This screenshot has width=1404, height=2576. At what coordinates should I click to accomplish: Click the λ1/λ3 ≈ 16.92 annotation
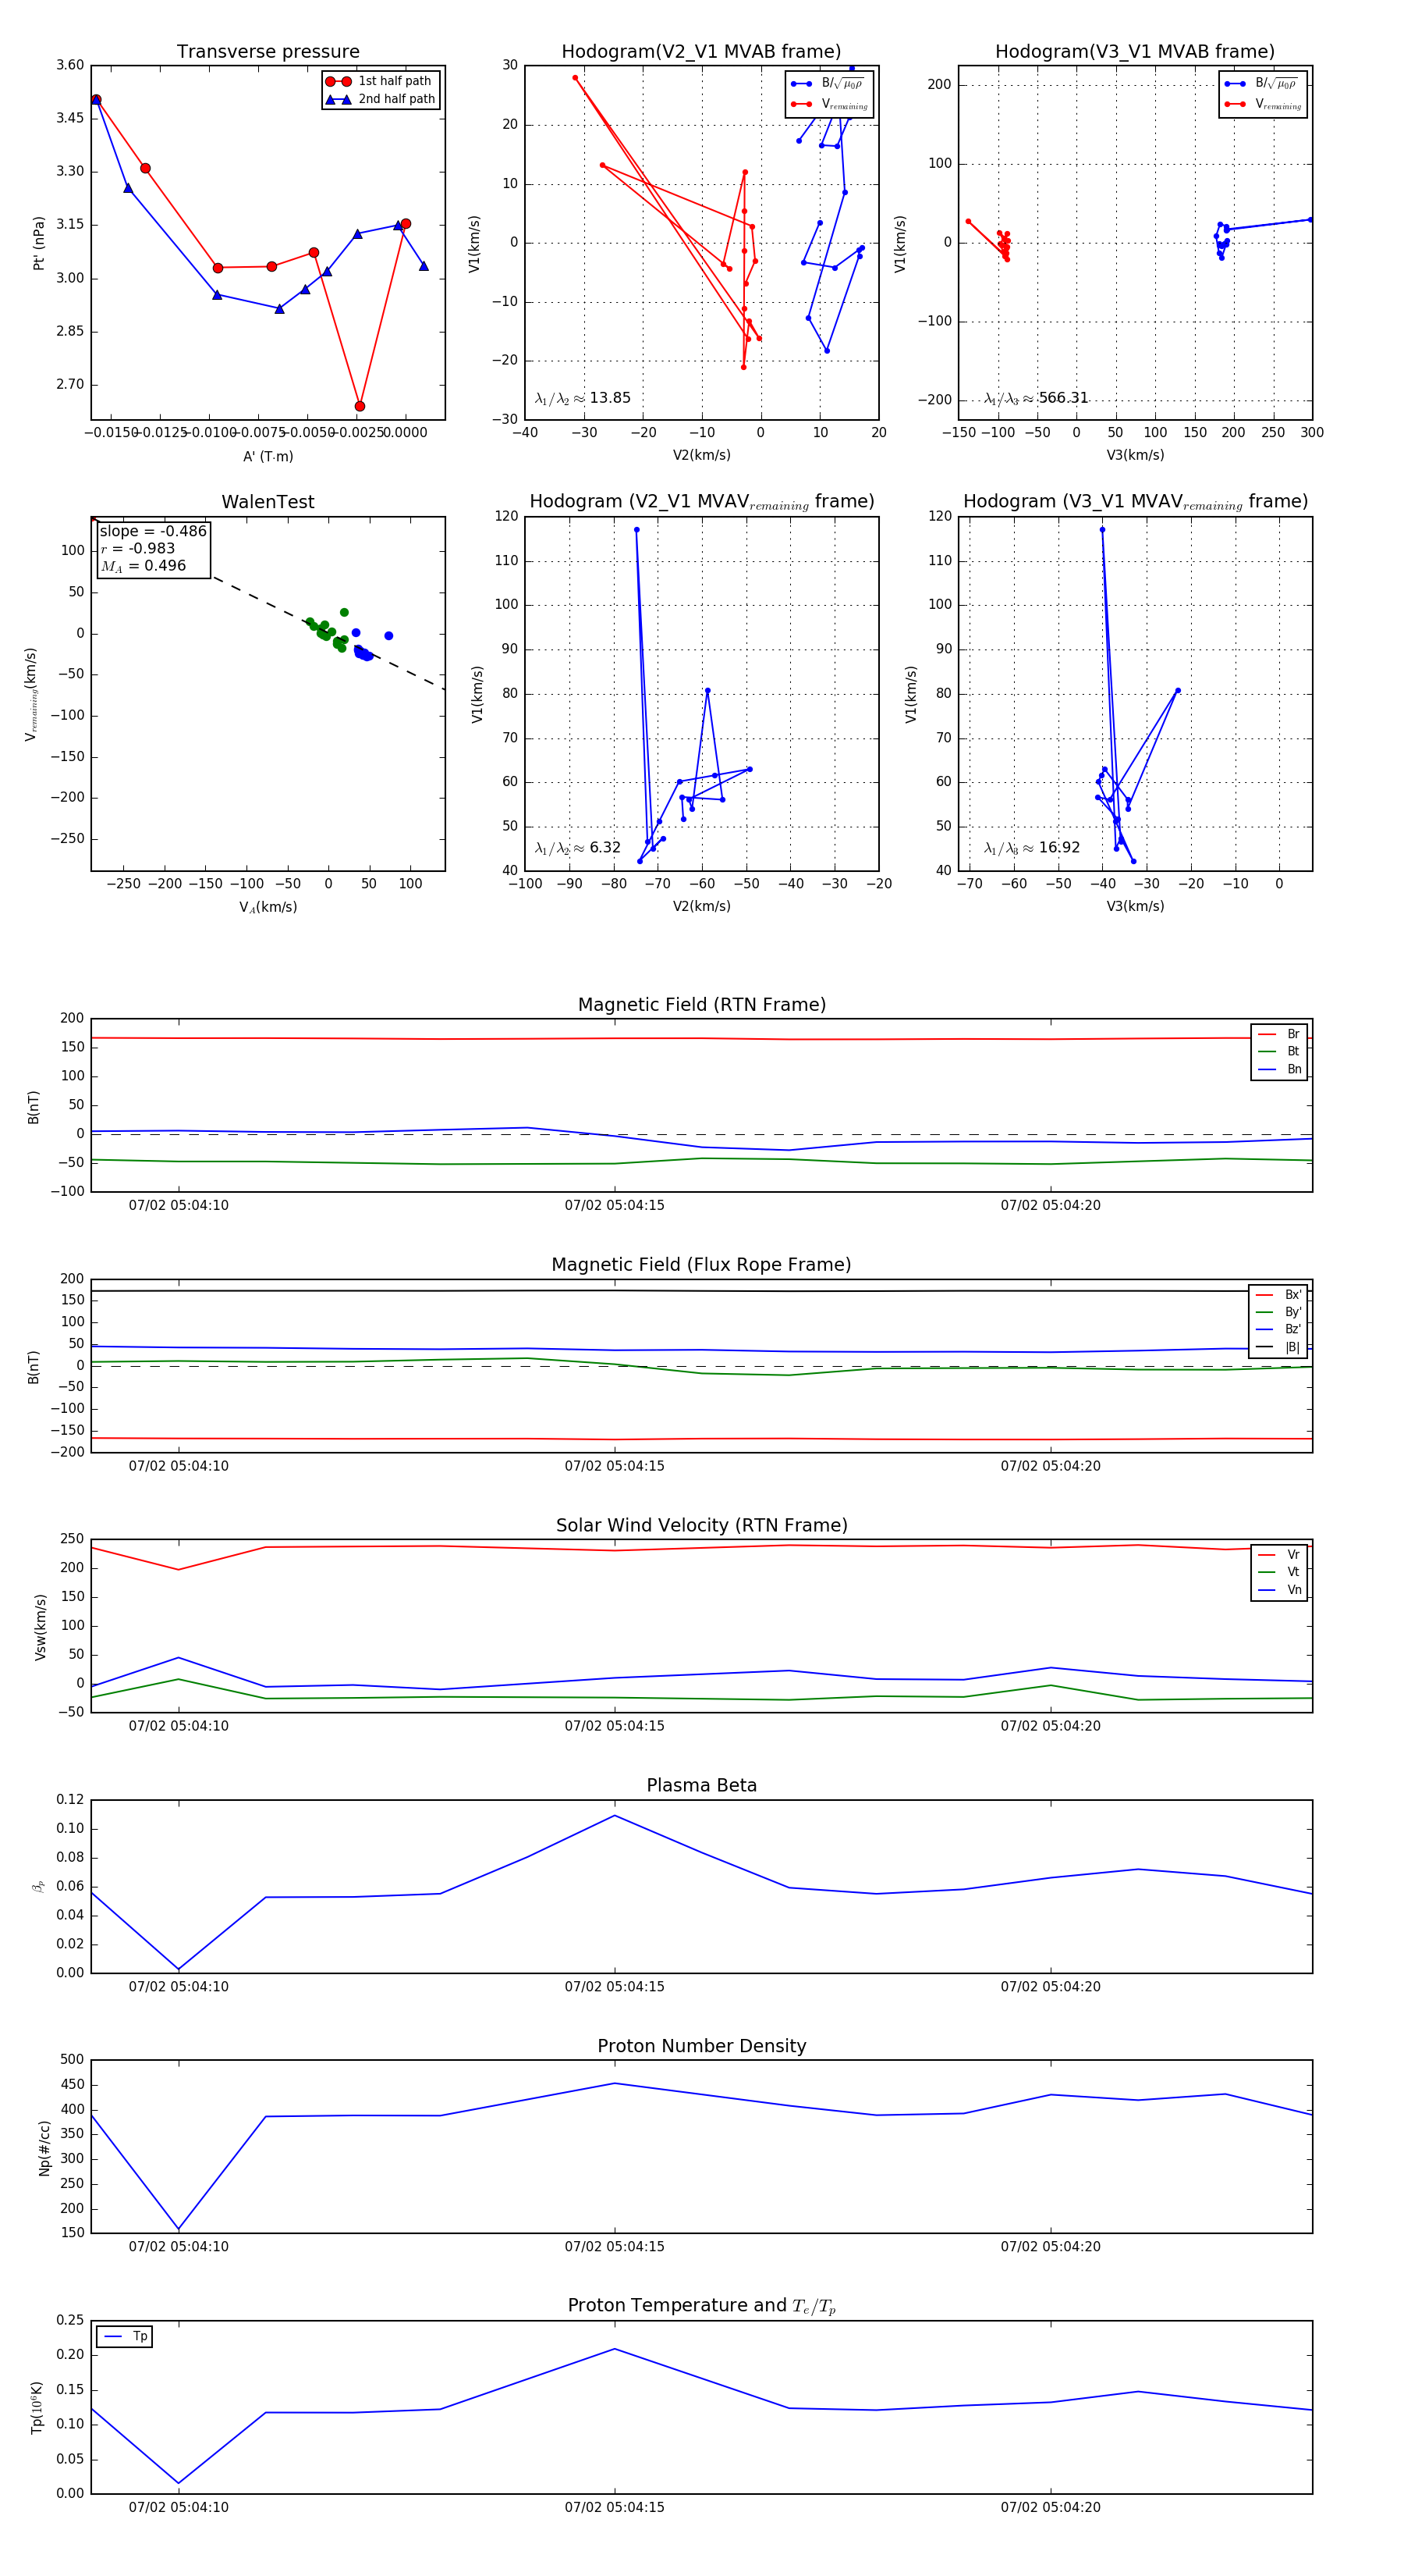coord(1031,848)
